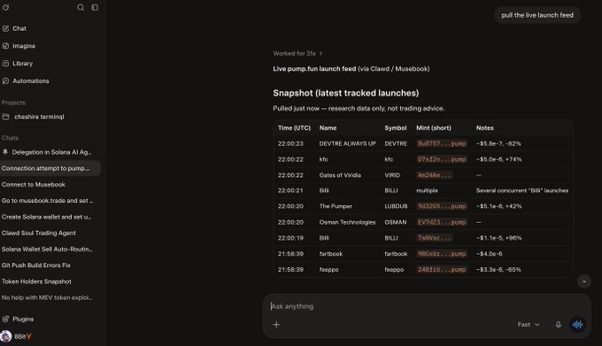The height and width of the screenshot is (346, 602).
Task: Click the DEVTRE ALWAYS UP name cell
Action: point(347,143)
